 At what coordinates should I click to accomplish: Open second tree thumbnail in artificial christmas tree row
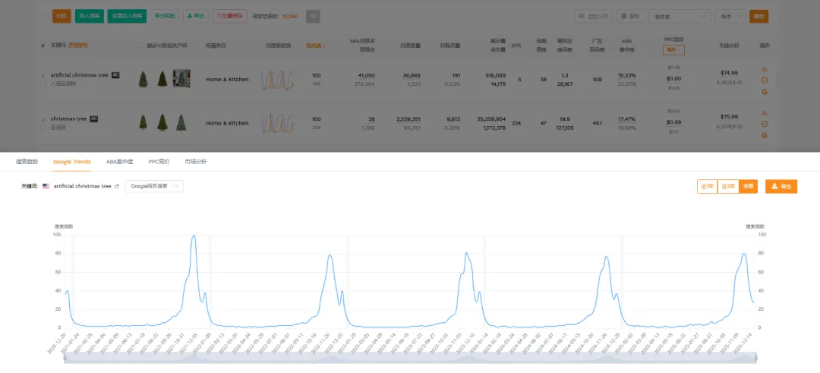(162, 79)
